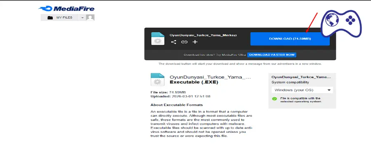Click the plus icon to save file
Screen dimensions: 371x165
[195, 42]
